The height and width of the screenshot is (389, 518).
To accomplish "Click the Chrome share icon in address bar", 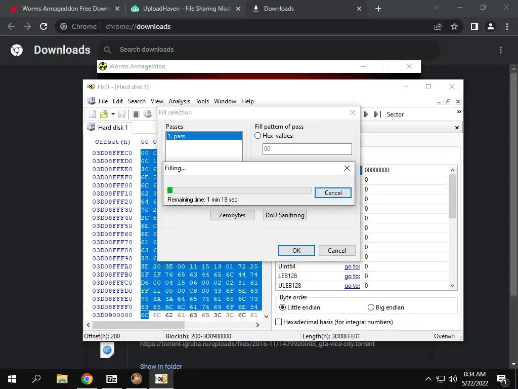I will click(x=438, y=26).
